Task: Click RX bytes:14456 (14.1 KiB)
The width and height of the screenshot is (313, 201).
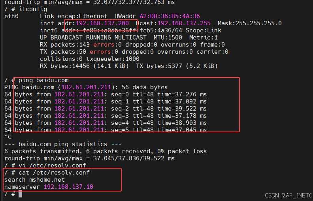Action: click(x=84, y=66)
